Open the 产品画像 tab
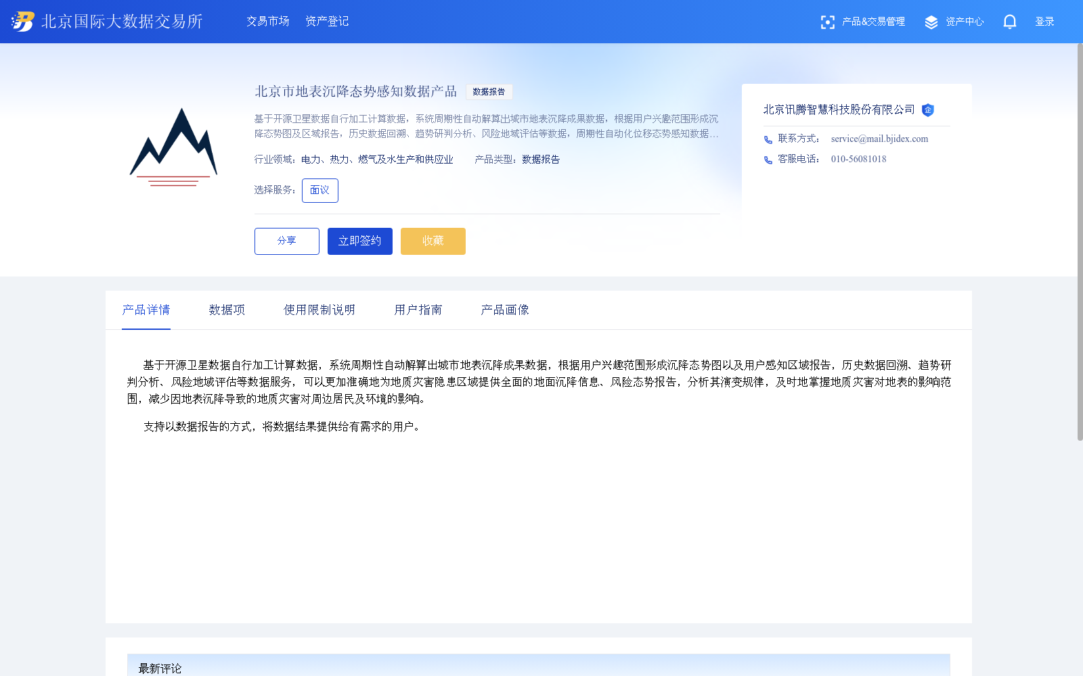 pos(505,310)
